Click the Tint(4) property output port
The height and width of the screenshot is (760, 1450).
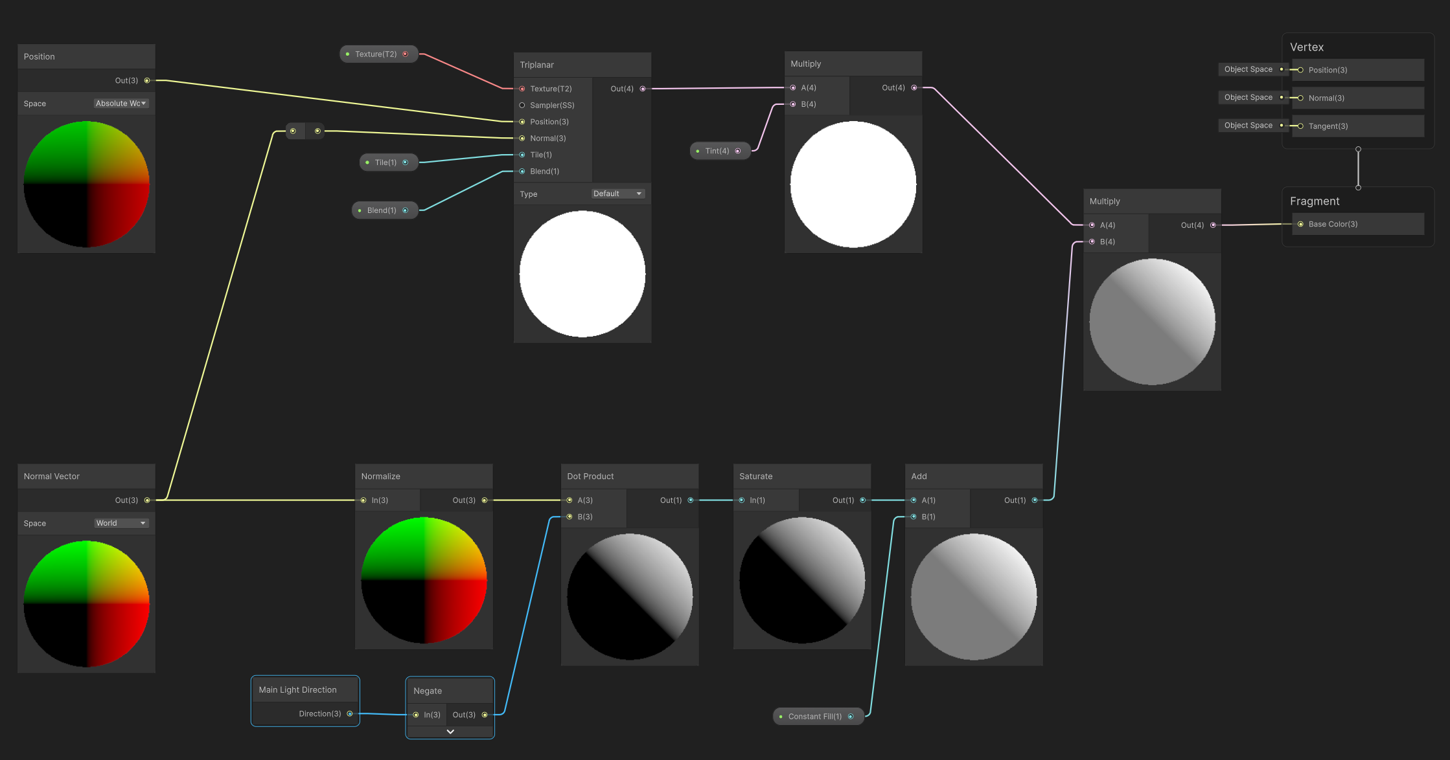(738, 151)
